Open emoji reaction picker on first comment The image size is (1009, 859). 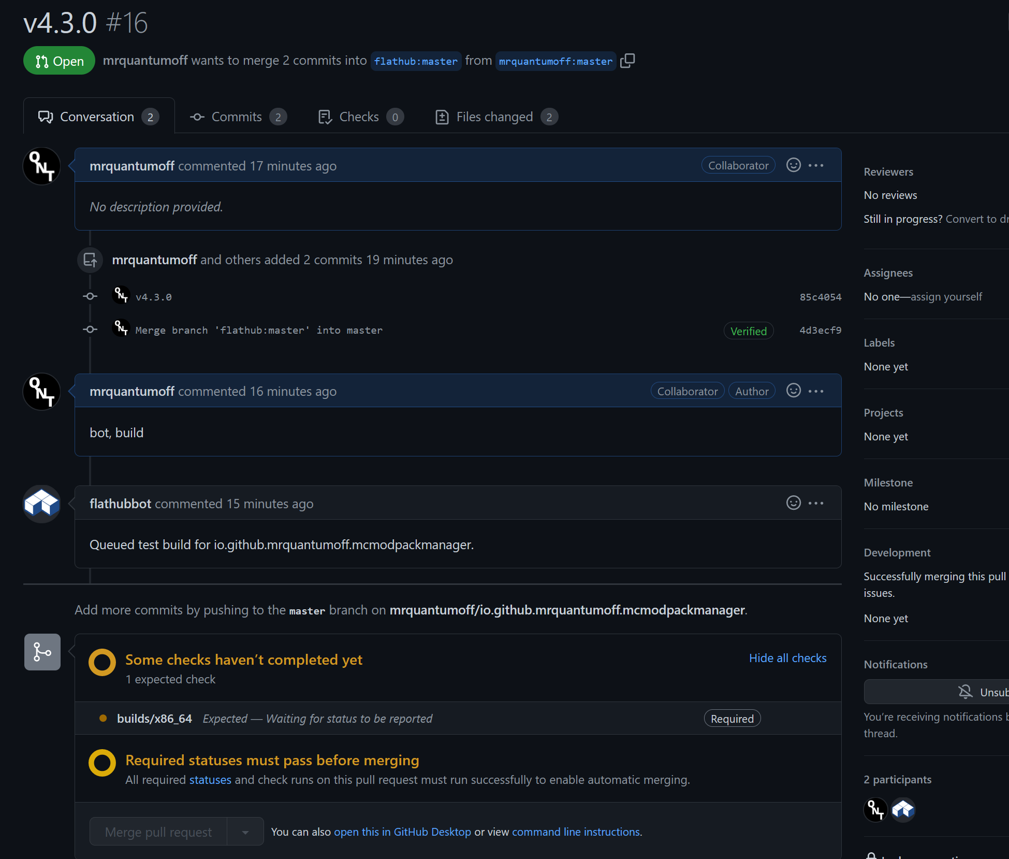(793, 165)
